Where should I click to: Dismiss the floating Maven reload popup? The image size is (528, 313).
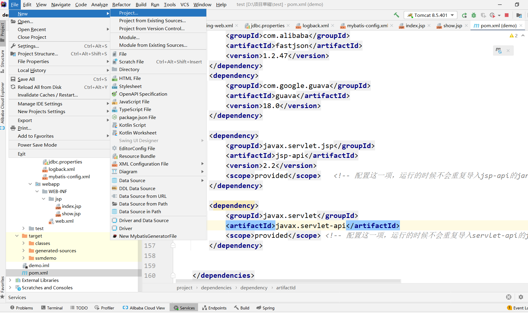508,51
